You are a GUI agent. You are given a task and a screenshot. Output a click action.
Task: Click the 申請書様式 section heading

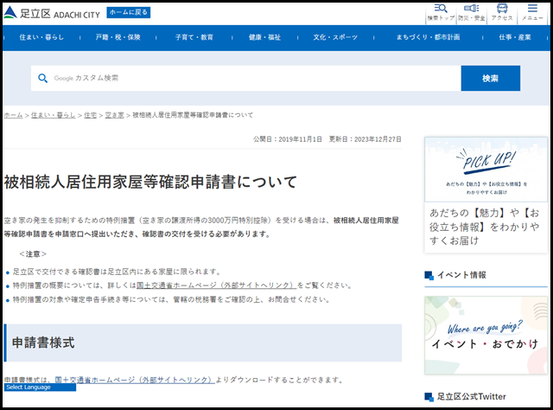point(43,343)
